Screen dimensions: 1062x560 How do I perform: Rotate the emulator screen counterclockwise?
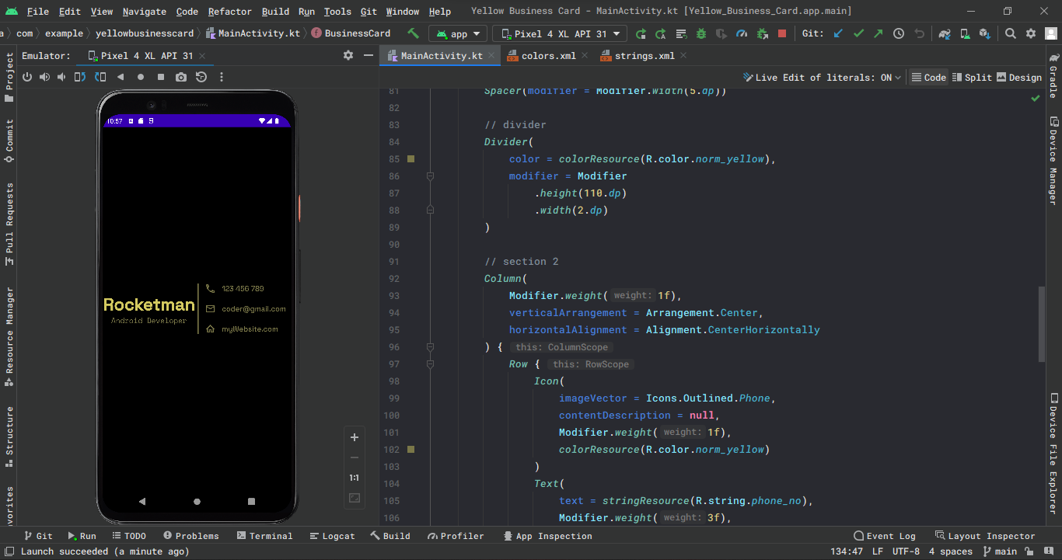[82, 77]
